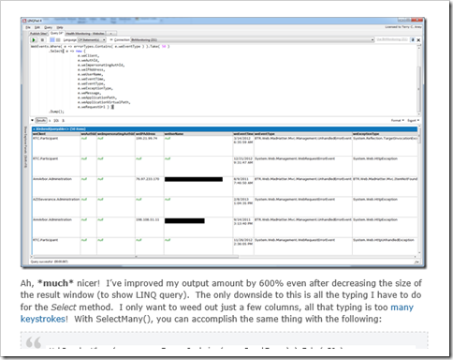This screenshot has width=453, height=360.
Task: Click the pin icon beside query close X
Action: (413, 40)
